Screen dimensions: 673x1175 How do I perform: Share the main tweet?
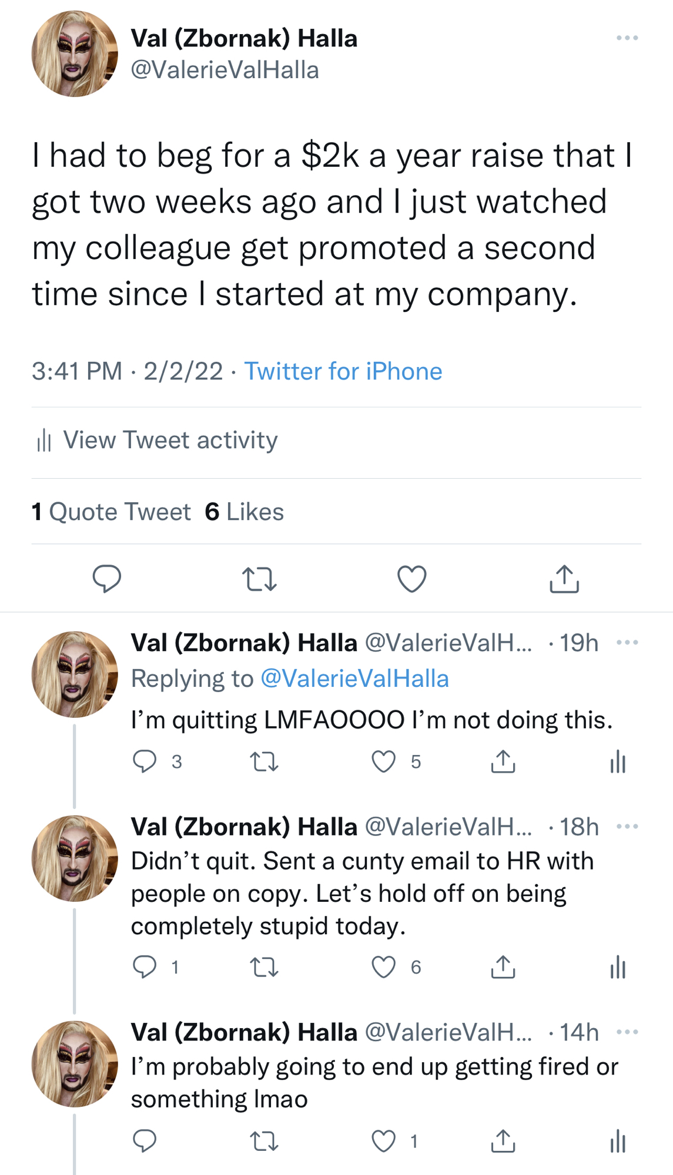pos(564,579)
